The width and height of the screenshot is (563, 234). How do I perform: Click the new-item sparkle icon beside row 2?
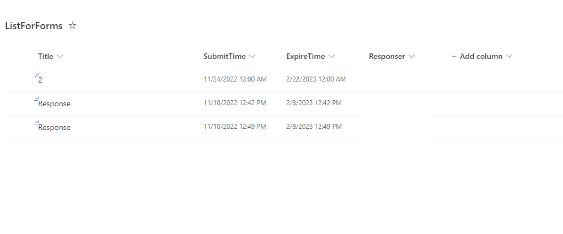point(36,75)
